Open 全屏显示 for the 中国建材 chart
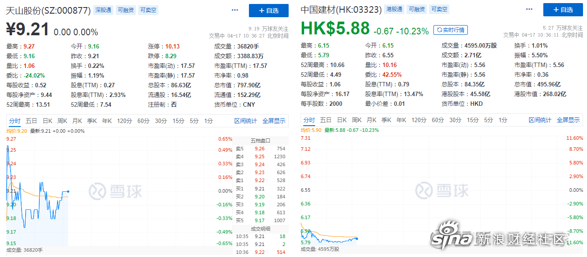Image resolution: width=587 pixels, height=257 pixels. point(568,120)
